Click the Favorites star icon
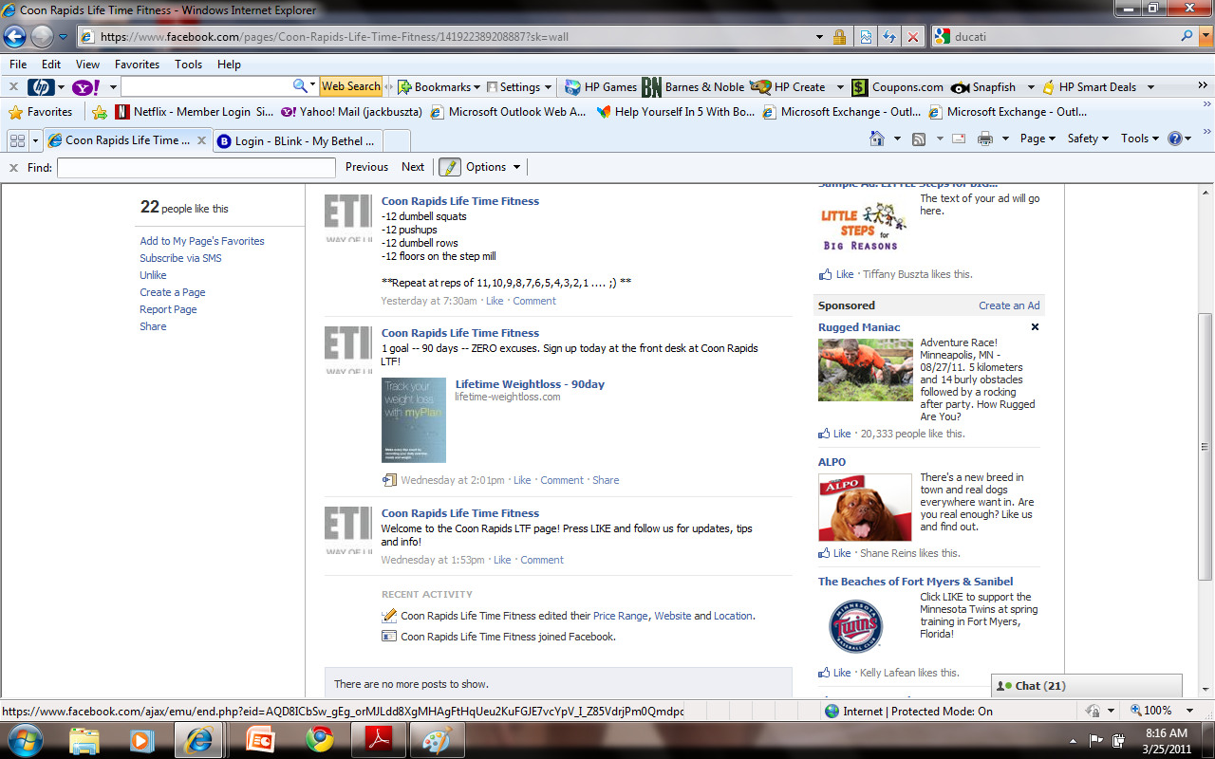The width and height of the screenshot is (1215, 759). click(15, 112)
